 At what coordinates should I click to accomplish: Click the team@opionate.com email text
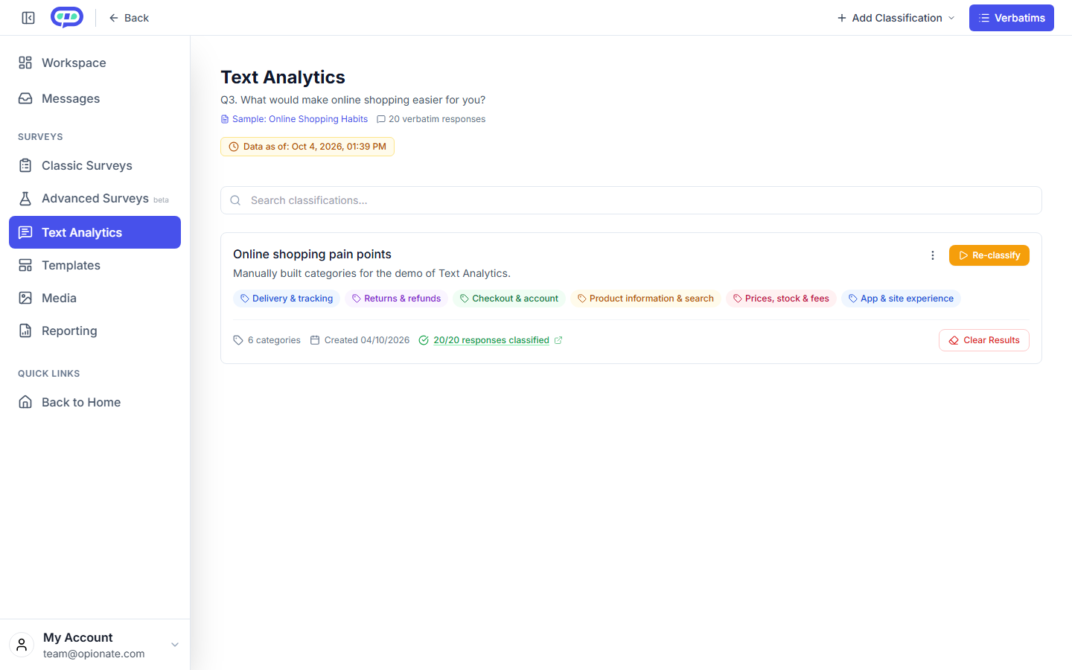click(94, 654)
